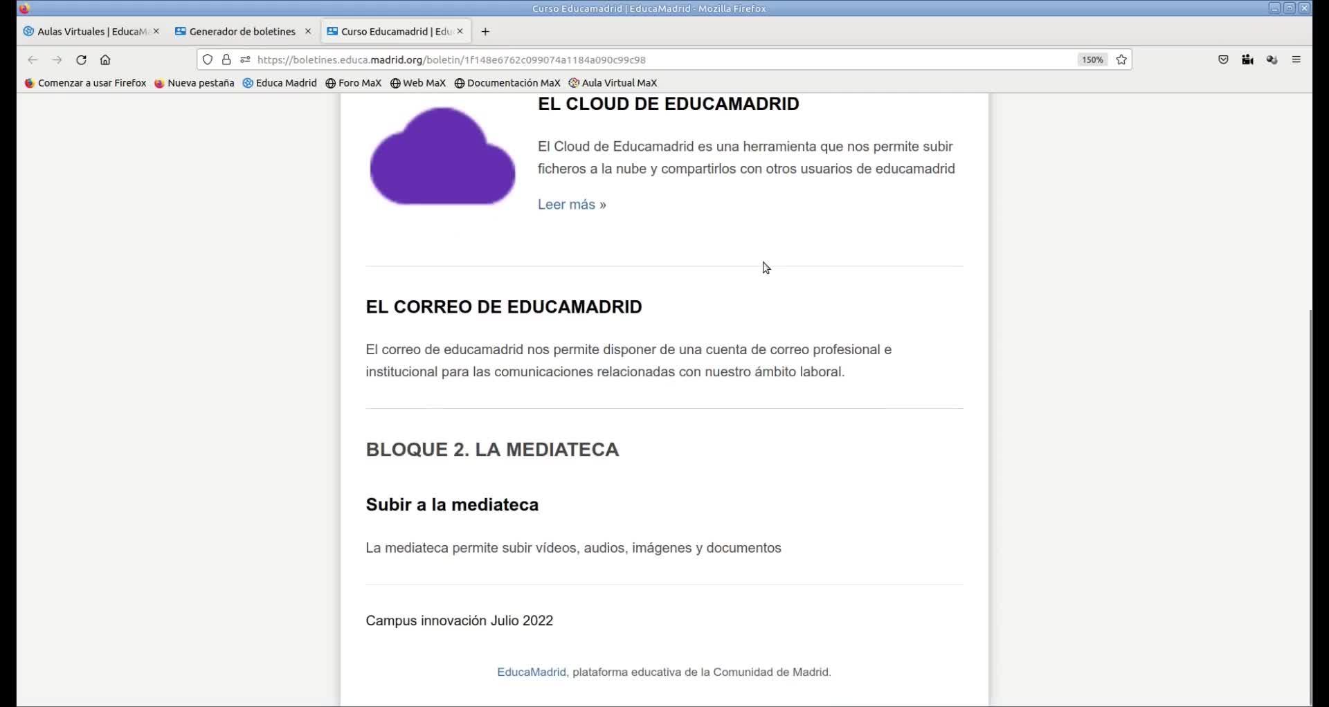
Task: Open site permissions icon in address bar
Action: pos(245,60)
